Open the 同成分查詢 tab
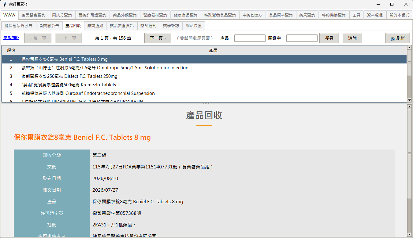This screenshot has width=413, height=238. [62, 15]
